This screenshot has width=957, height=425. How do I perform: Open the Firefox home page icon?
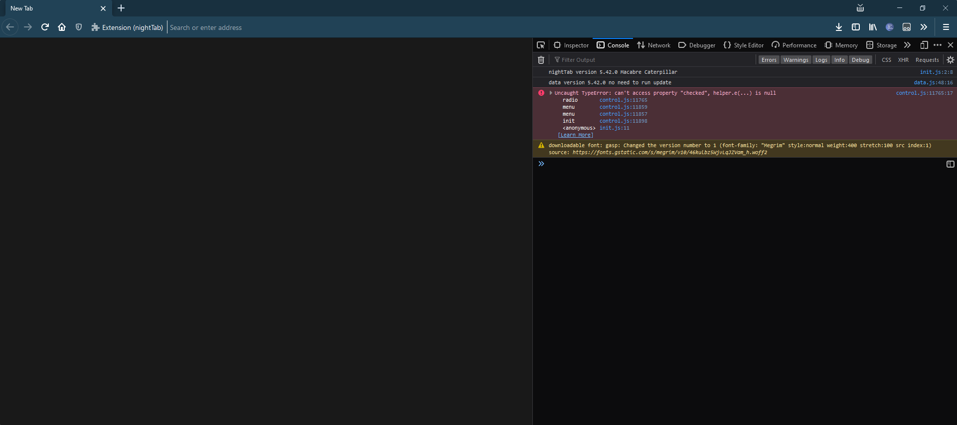62,27
